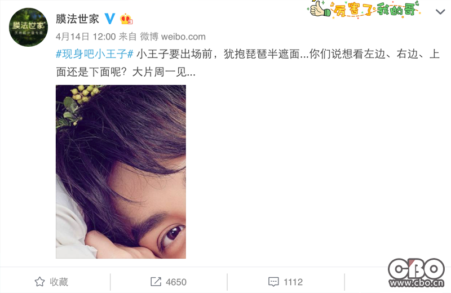Click the blue verified V badge
The height and width of the screenshot is (293, 451).
click(x=109, y=19)
